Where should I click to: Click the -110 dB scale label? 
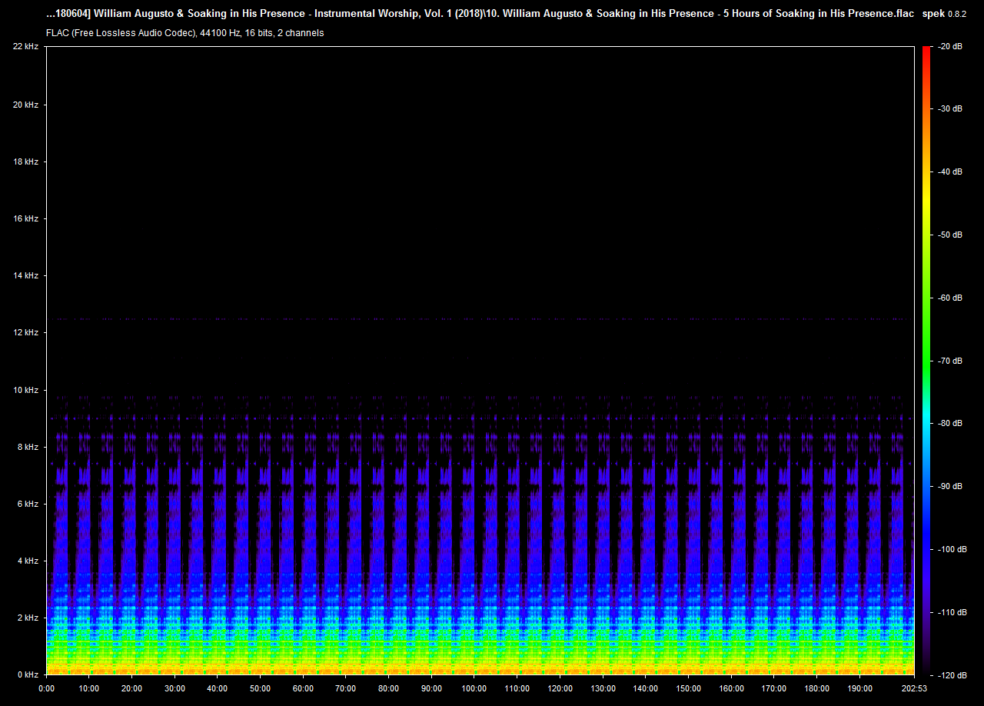(x=952, y=612)
